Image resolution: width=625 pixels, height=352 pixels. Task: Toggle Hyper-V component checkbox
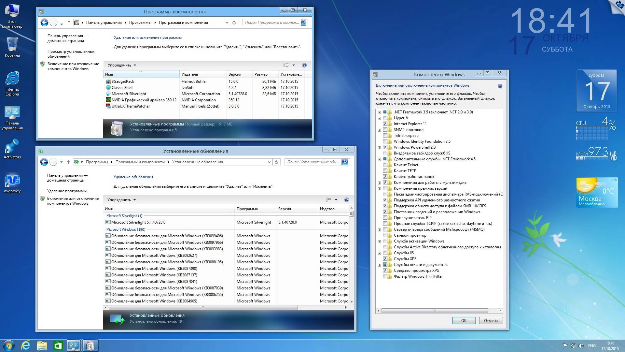click(x=385, y=118)
